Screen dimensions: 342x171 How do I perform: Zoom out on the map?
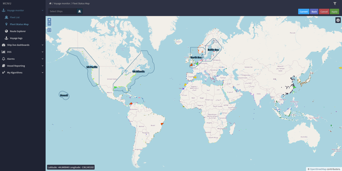coord(49,24)
